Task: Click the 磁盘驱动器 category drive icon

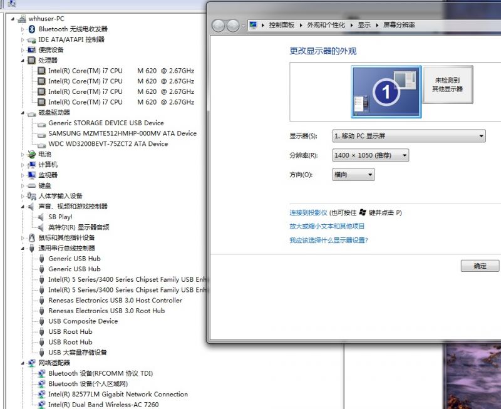Action: click(x=32, y=113)
